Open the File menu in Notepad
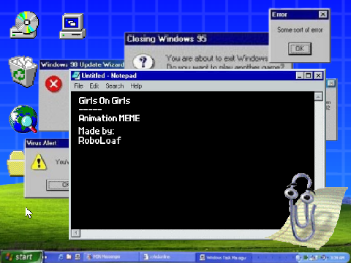 (78, 86)
